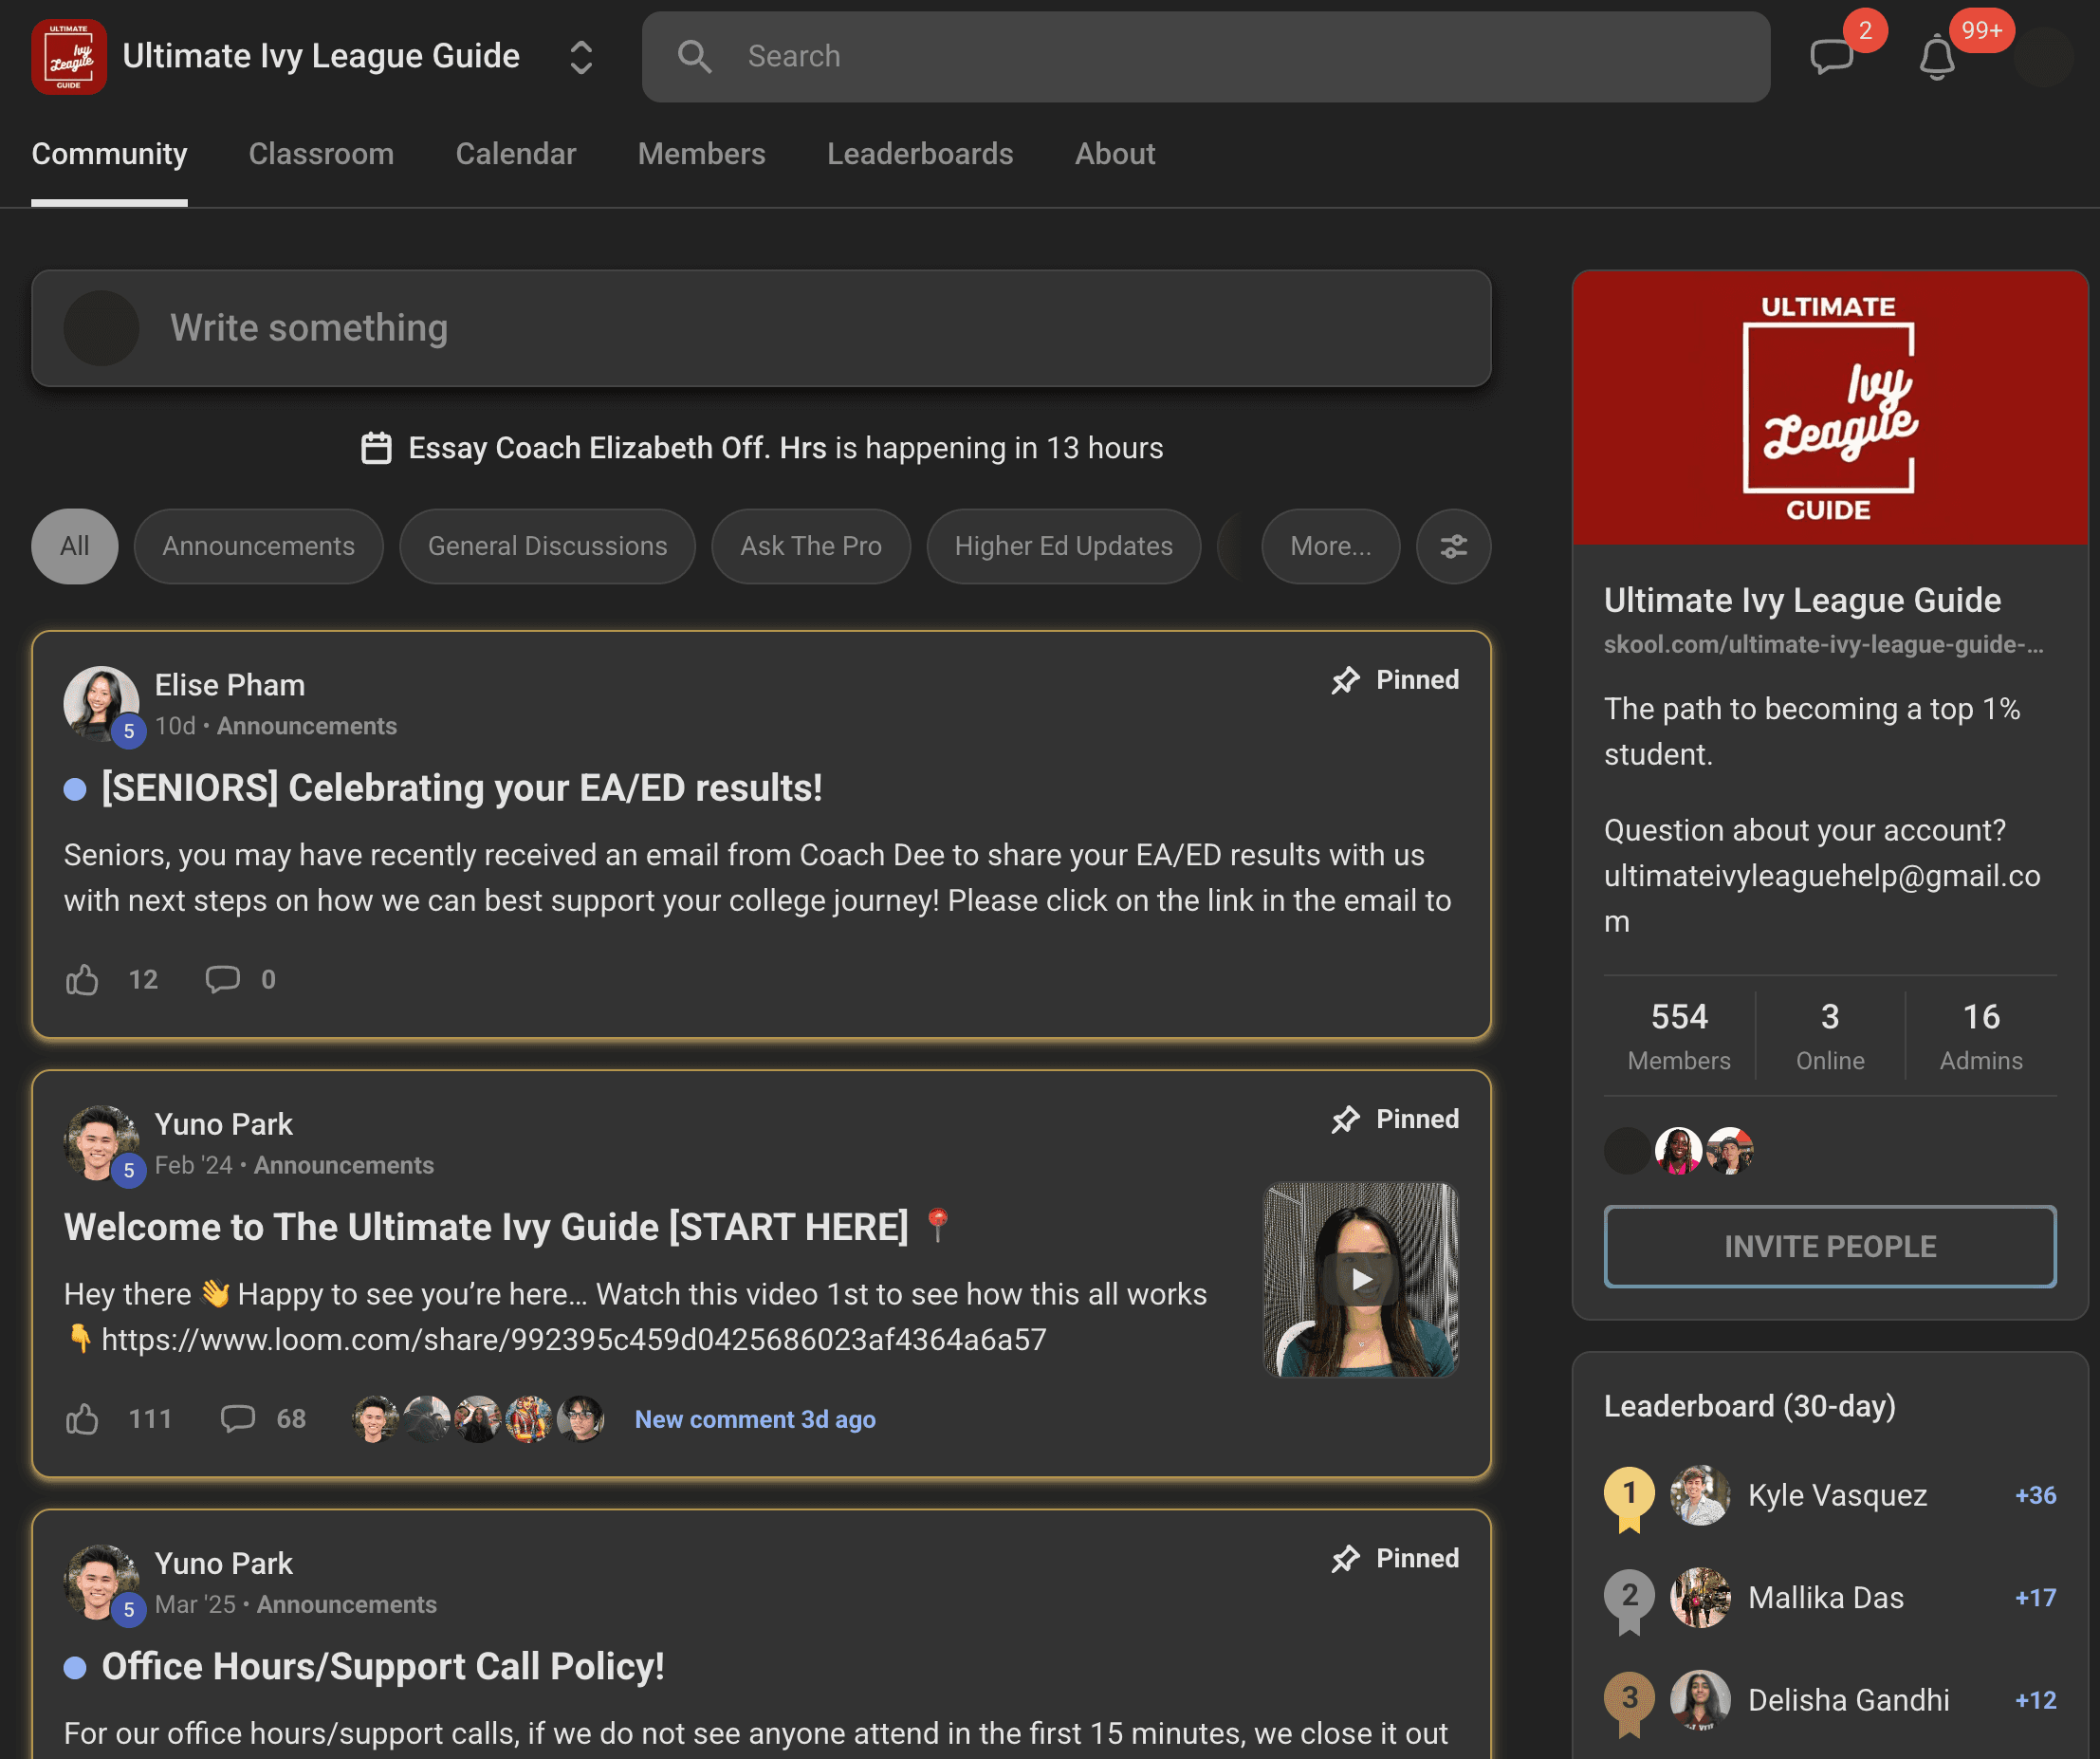Click Ultimate Ivy League Guide logo icon

click(x=69, y=57)
